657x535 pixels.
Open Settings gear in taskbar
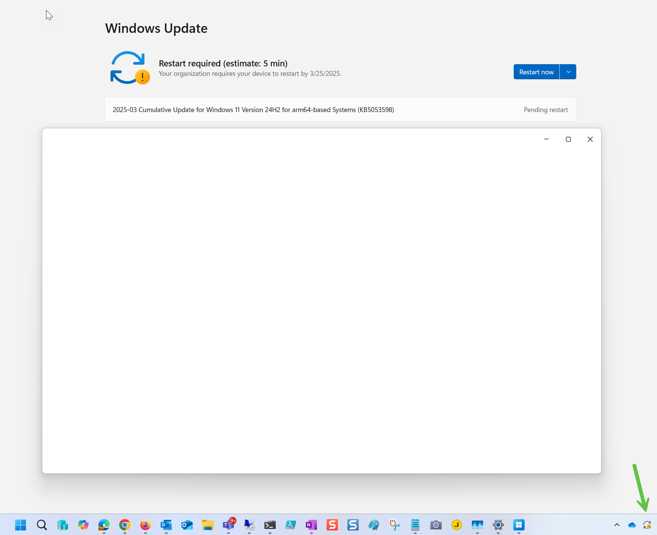pyautogui.click(x=498, y=525)
